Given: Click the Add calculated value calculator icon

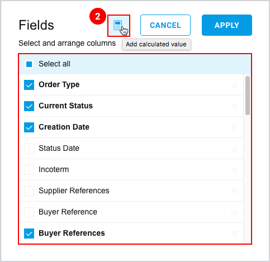Looking at the screenshot, I should point(119,26).
